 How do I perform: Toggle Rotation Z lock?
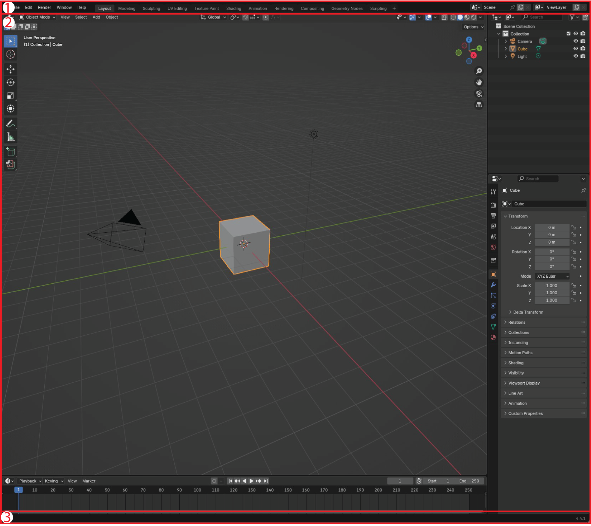click(x=574, y=267)
